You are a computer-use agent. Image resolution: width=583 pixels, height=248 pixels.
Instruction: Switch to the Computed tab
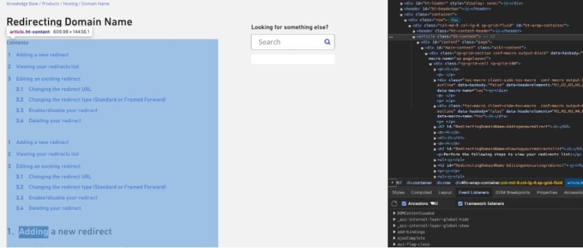421,192
